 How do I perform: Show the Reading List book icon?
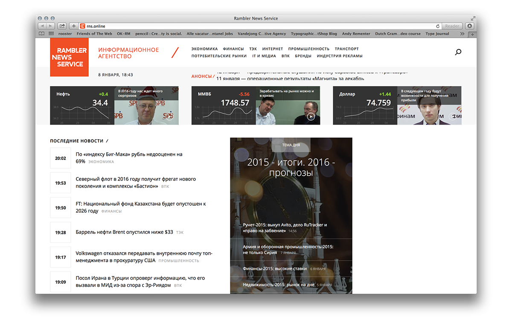[x=42, y=34]
